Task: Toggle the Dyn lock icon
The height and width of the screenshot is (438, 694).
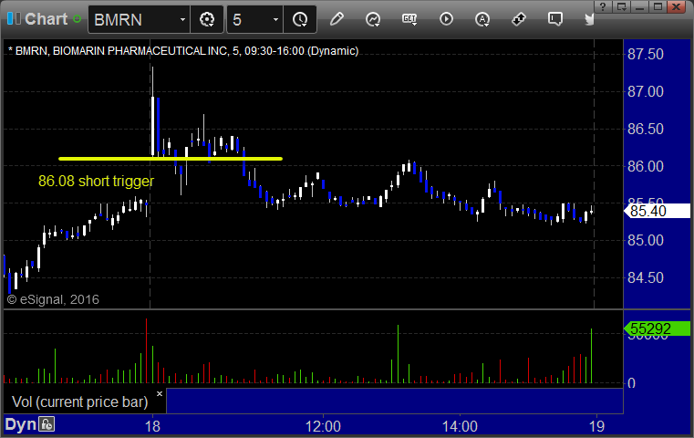Action: [x=47, y=424]
